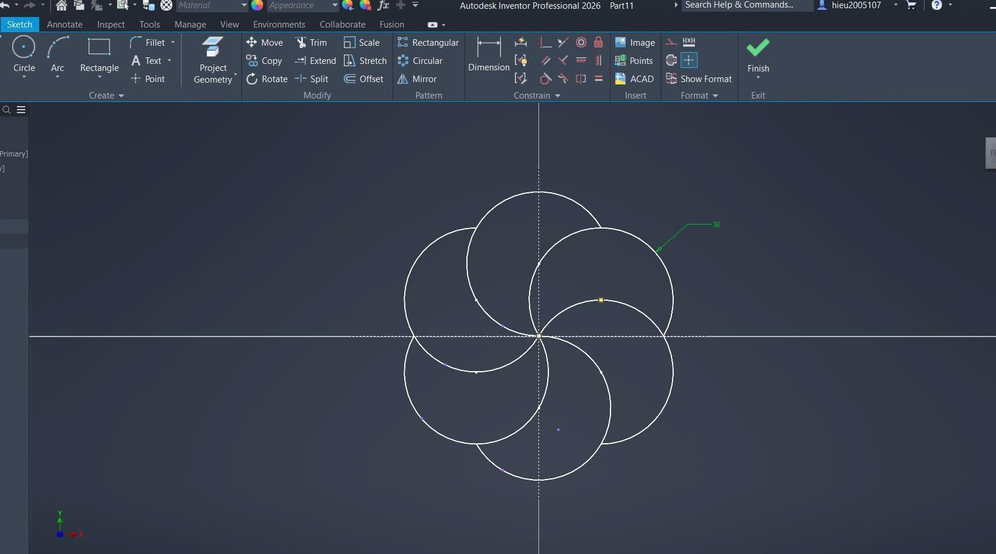Open the Fillet dropdown arrow
Image resolution: width=996 pixels, height=554 pixels.
click(x=173, y=43)
